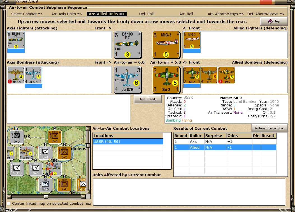Go to the Def. Aborts/Stays subphase

click(266, 14)
